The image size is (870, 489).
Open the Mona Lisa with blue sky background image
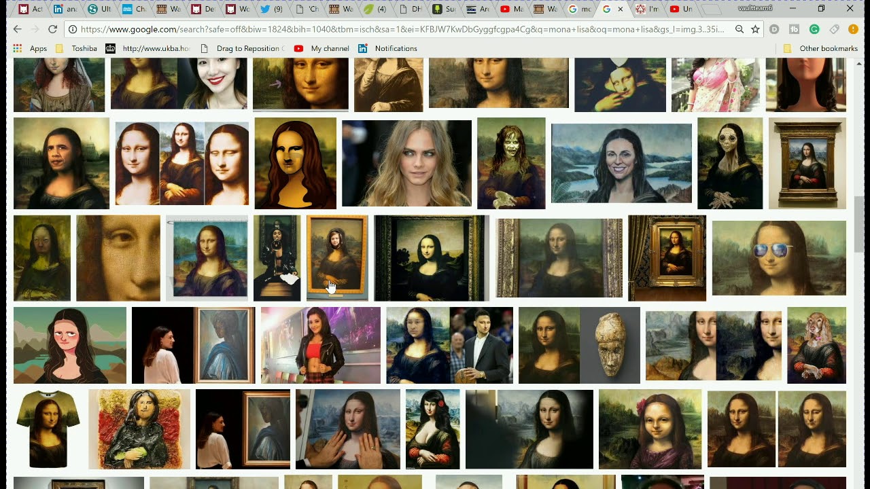point(207,258)
